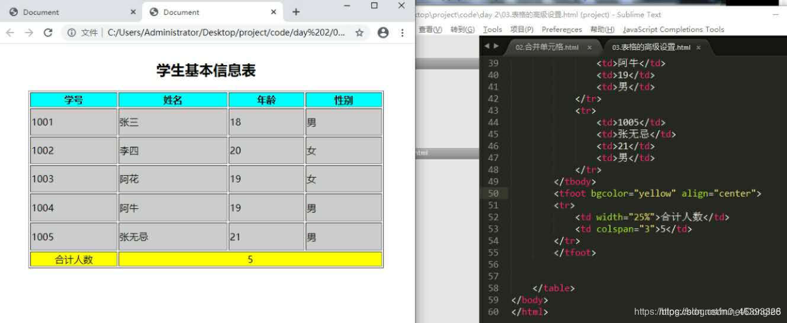Screen dimensions: 787x323
Task: Place cursor on closing html tag line
Action: (x=530, y=312)
